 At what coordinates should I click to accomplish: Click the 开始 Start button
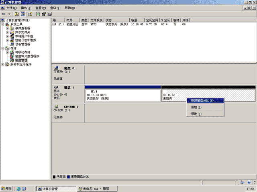click(6, 188)
